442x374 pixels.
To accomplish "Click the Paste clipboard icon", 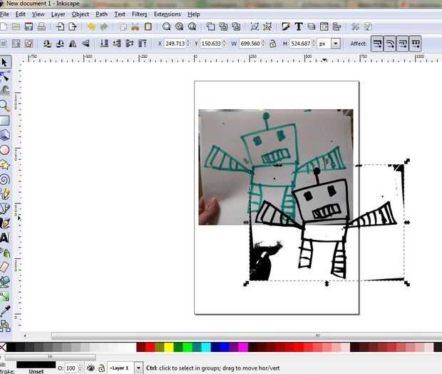I will click(148, 27).
